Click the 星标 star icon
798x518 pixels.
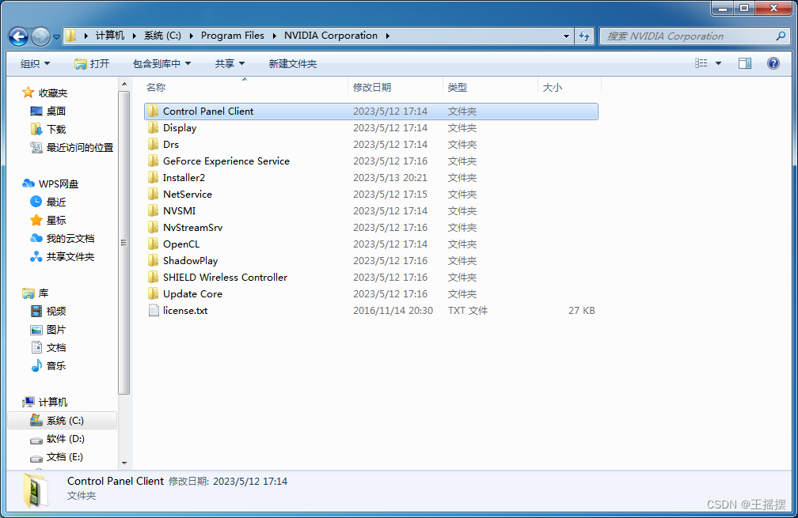(36, 220)
